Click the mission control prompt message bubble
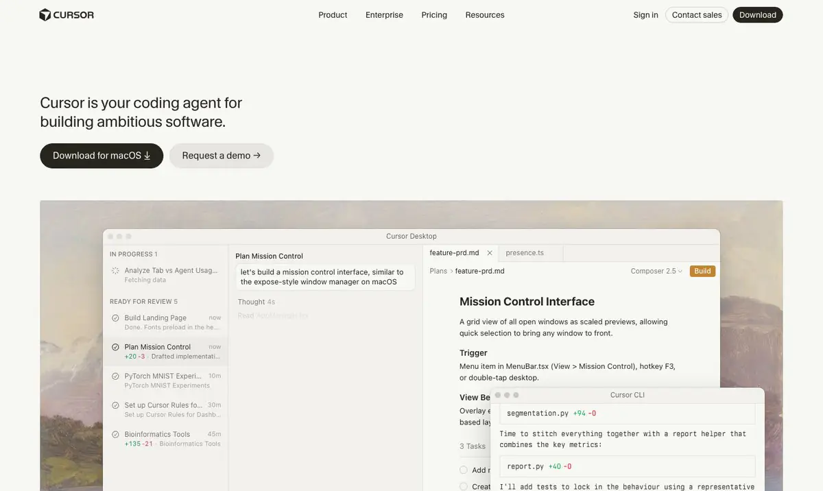 coord(325,277)
